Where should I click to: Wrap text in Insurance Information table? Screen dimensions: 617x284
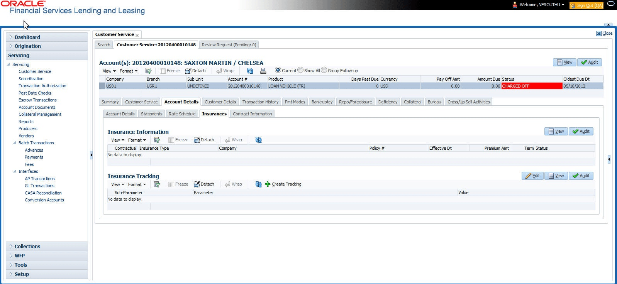point(233,140)
